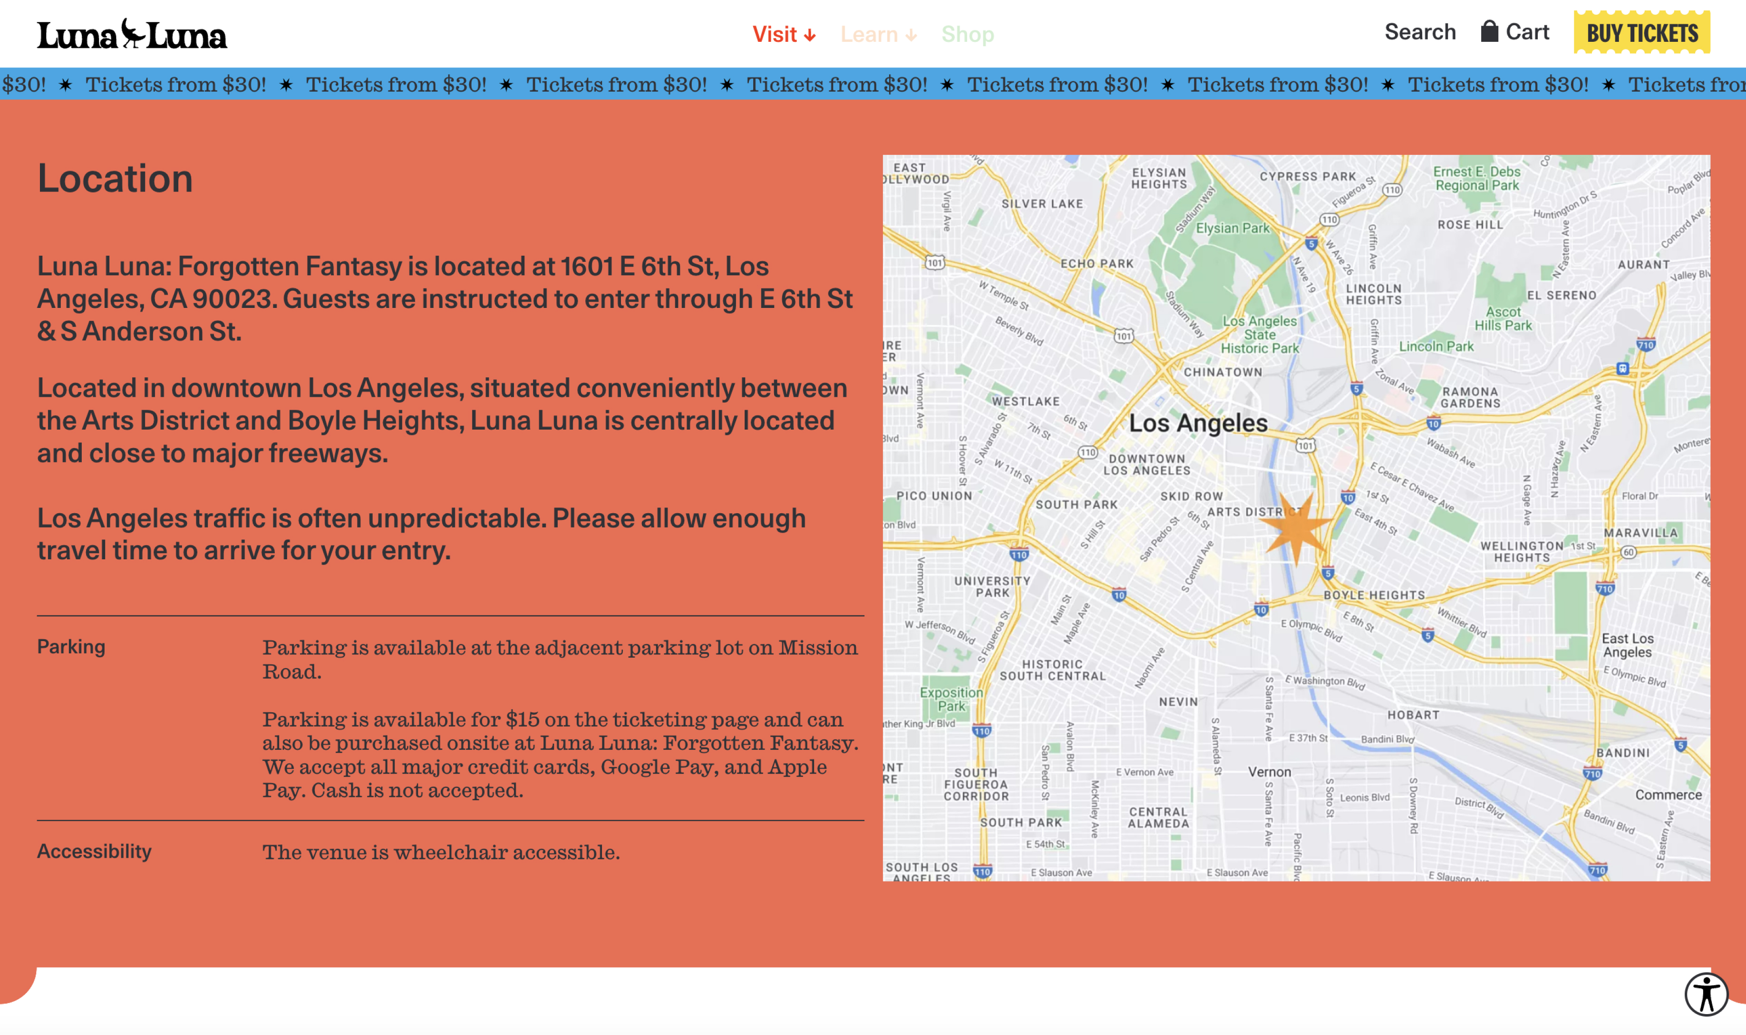This screenshot has width=1746, height=1035.
Task: Click the shopping bag Cart icon
Action: pos(1489,31)
